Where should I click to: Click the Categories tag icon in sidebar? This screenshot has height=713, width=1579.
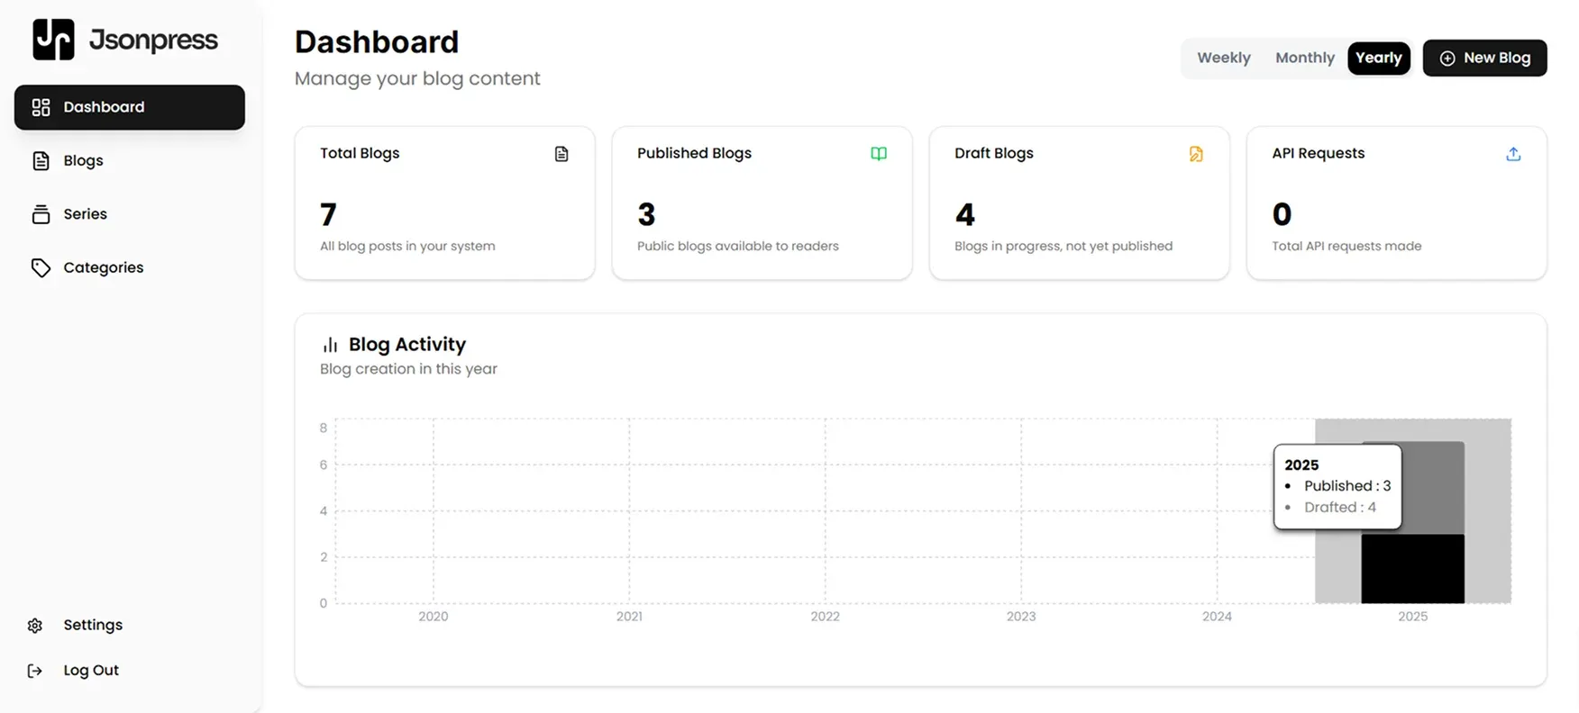[41, 267]
